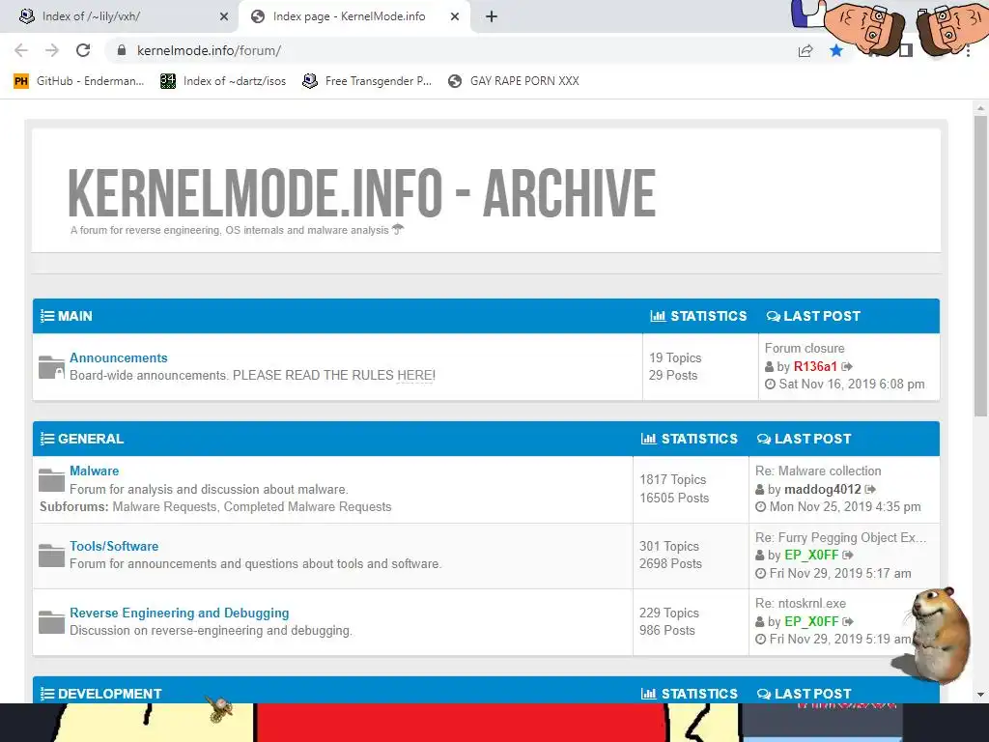The image size is (989, 742).
Task: View EP_X0FF profile in Reverse Engineering row
Action: tap(811, 621)
